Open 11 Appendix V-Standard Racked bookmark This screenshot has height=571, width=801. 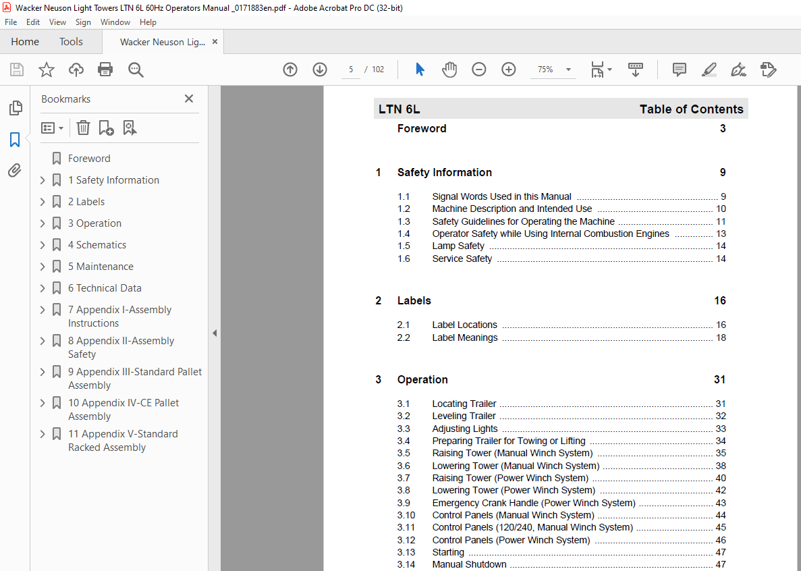(123, 441)
